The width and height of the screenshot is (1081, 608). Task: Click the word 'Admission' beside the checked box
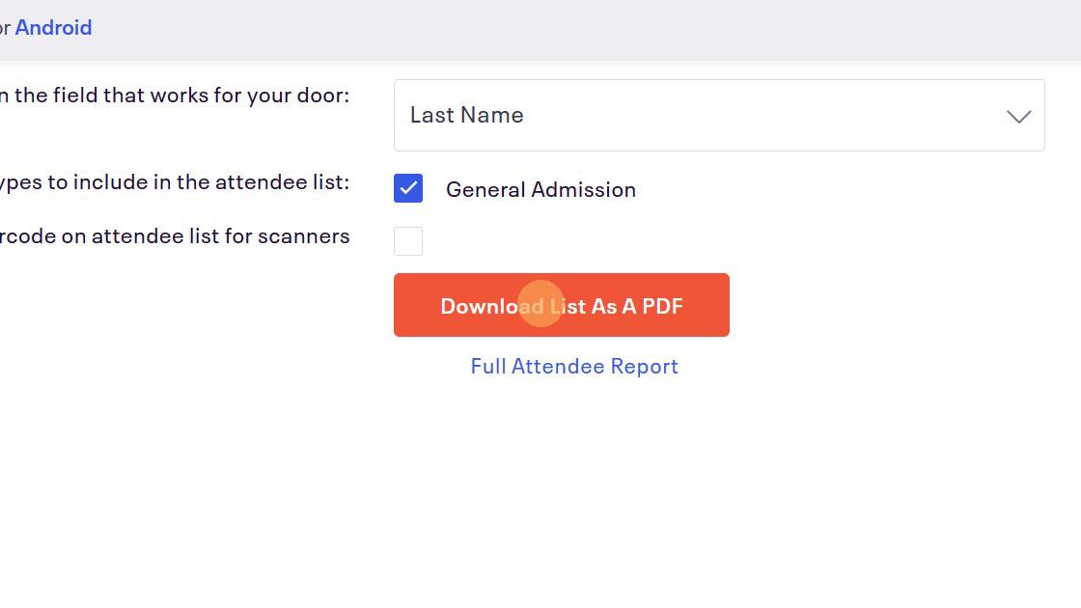coord(587,190)
